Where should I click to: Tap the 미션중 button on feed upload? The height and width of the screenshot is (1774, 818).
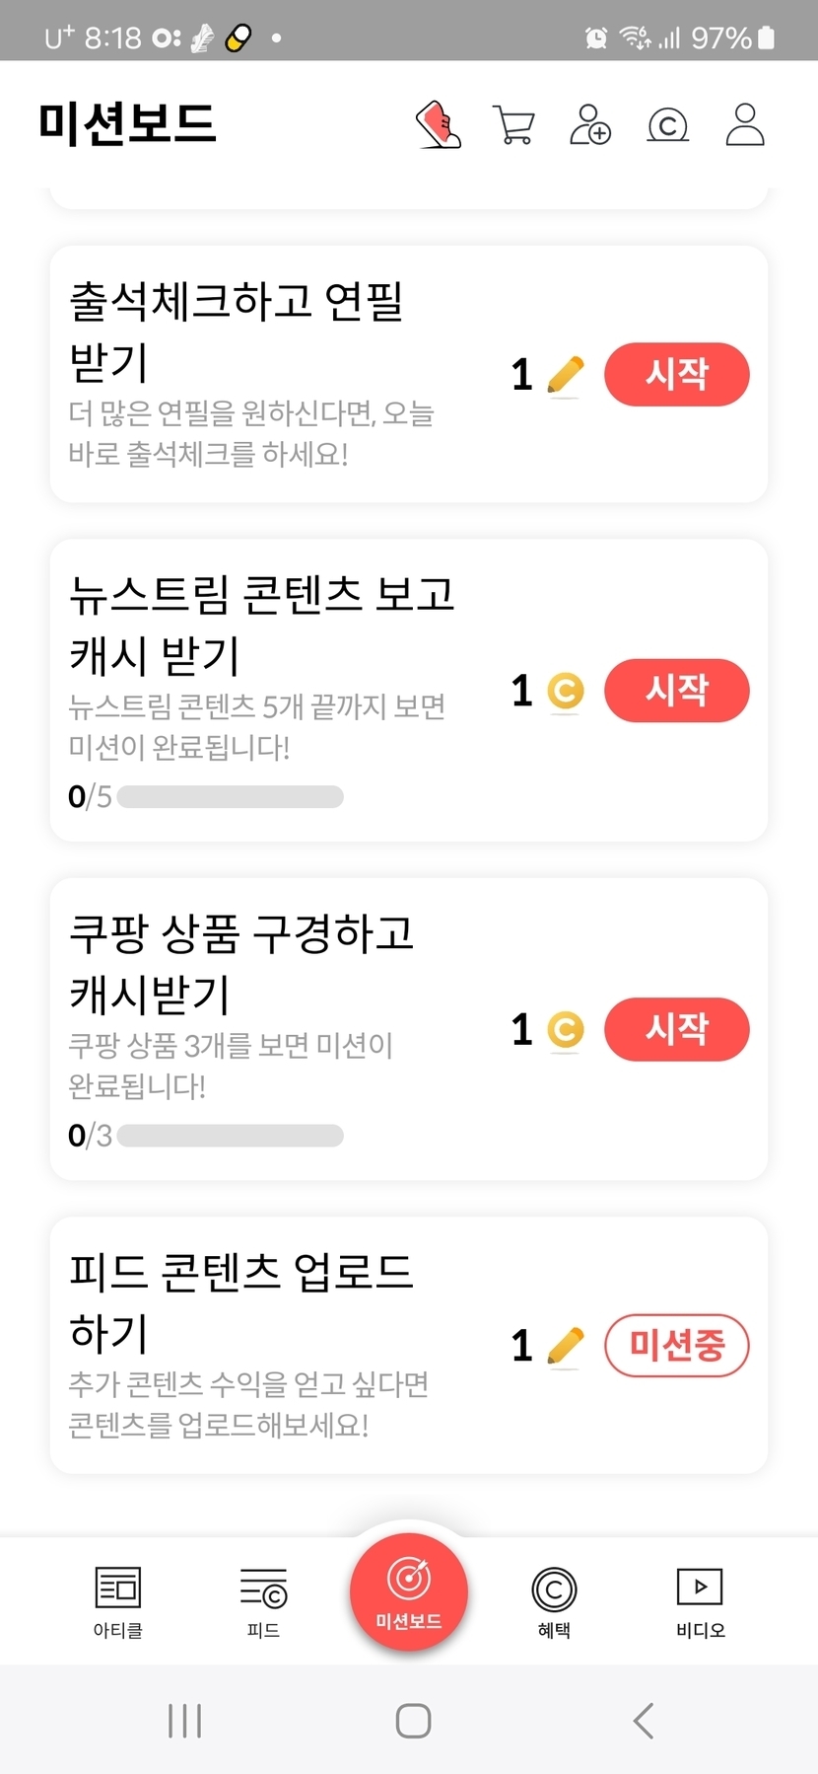[x=676, y=1346]
